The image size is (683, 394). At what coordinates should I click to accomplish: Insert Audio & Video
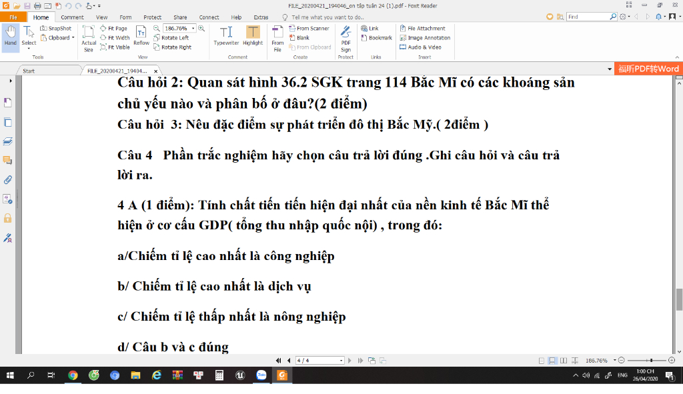tap(421, 47)
